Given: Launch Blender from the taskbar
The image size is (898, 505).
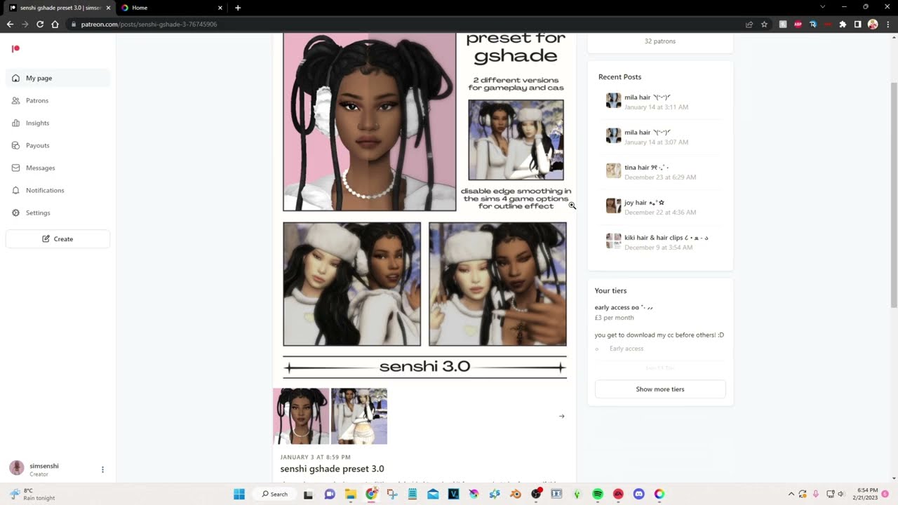Looking at the screenshot, I should point(516,494).
